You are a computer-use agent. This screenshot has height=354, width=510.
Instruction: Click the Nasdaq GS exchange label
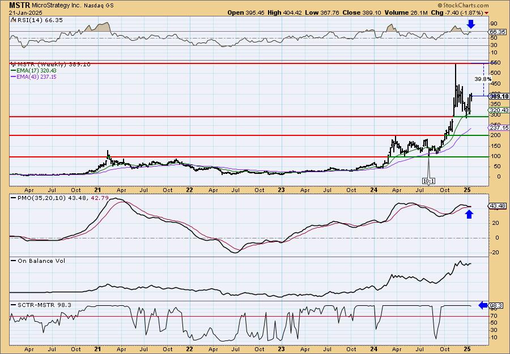99,6
